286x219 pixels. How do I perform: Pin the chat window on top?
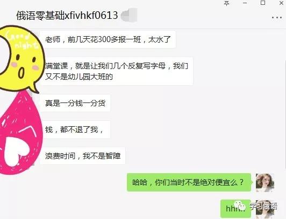[227, 3]
